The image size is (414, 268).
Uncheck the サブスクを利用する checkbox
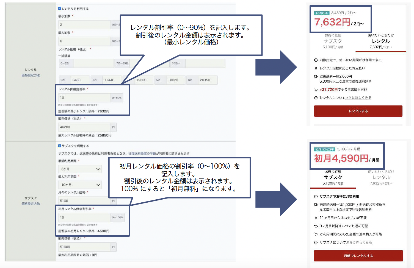tap(60, 146)
